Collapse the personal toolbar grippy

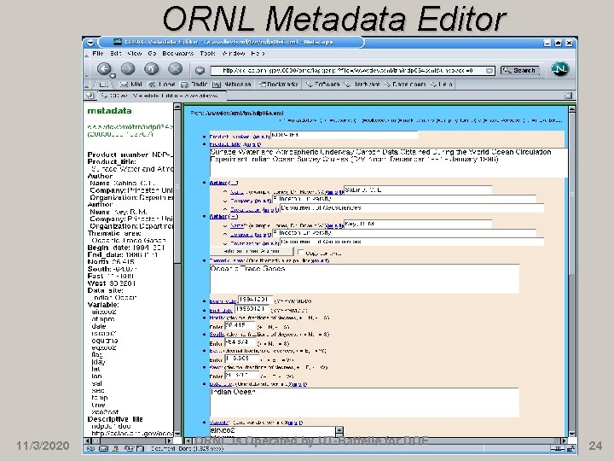[x=86, y=85]
